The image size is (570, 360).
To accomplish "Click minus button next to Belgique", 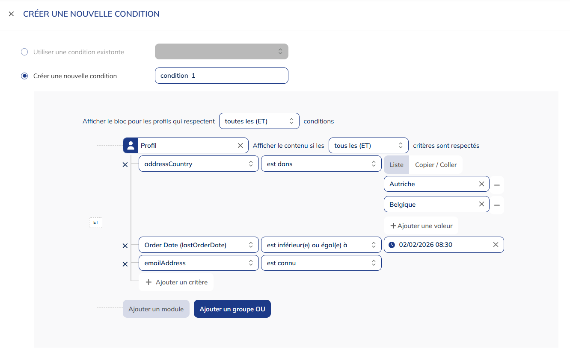I will [x=497, y=205].
